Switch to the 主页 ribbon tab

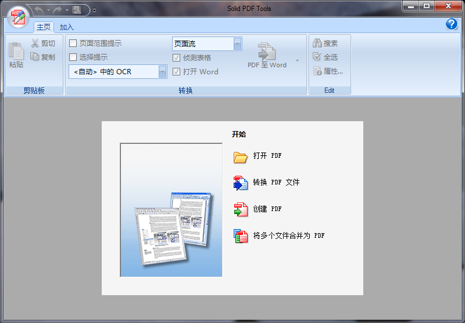point(44,27)
